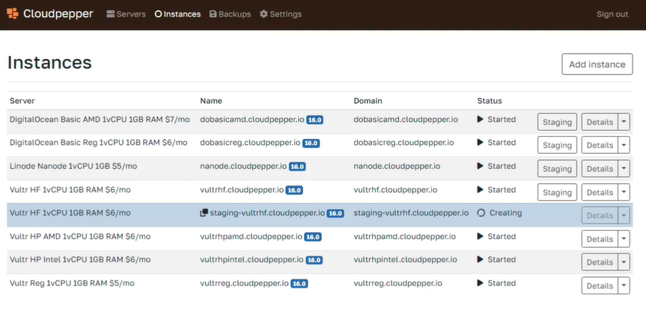
Task: Click the 16.0 version badge for nanode
Action: click(297, 167)
